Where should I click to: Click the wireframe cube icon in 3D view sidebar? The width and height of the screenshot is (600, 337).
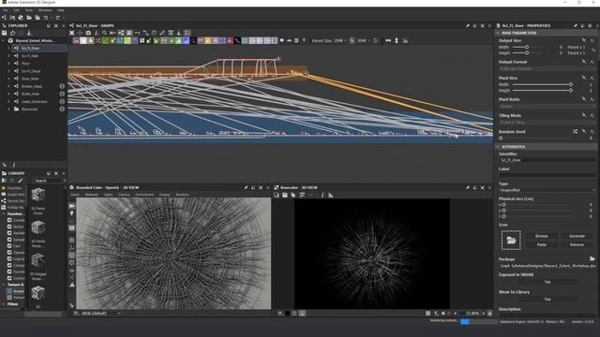71,262
